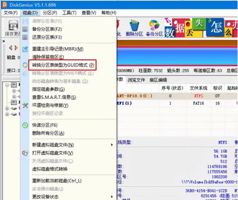Click the 文件系统 column header
The height and width of the screenshot is (200, 238).
198,88
